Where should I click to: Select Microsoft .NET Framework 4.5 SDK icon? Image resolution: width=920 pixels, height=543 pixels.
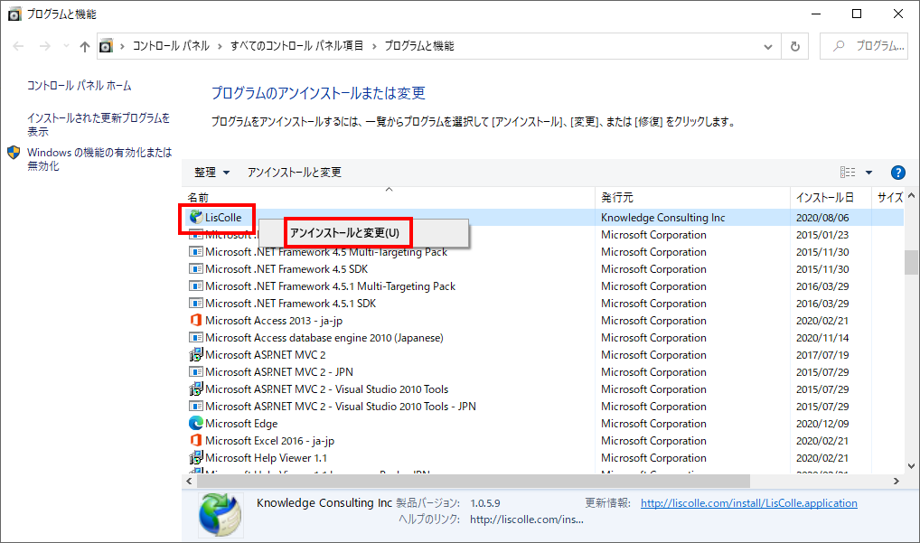(195, 268)
